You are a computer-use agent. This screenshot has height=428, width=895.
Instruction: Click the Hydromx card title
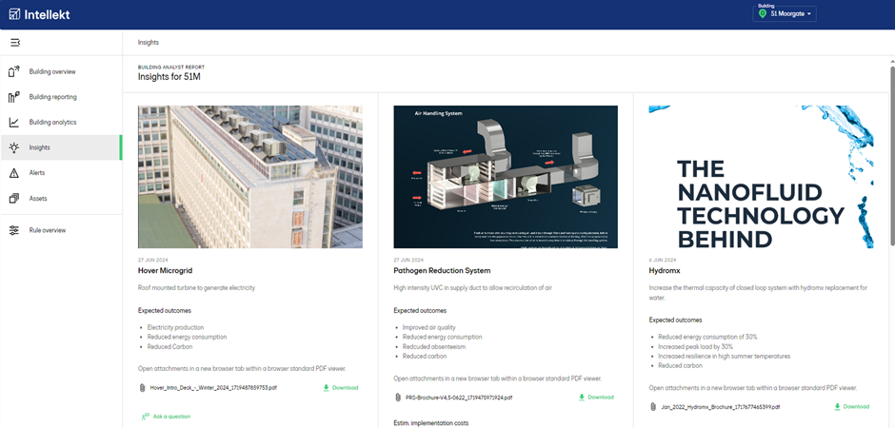pyautogui.click(x=665, y=271)
